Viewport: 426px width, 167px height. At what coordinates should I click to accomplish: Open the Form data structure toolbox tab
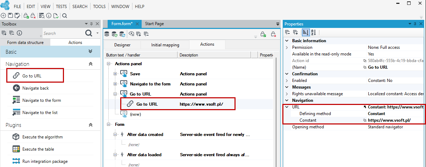(26, 43)
